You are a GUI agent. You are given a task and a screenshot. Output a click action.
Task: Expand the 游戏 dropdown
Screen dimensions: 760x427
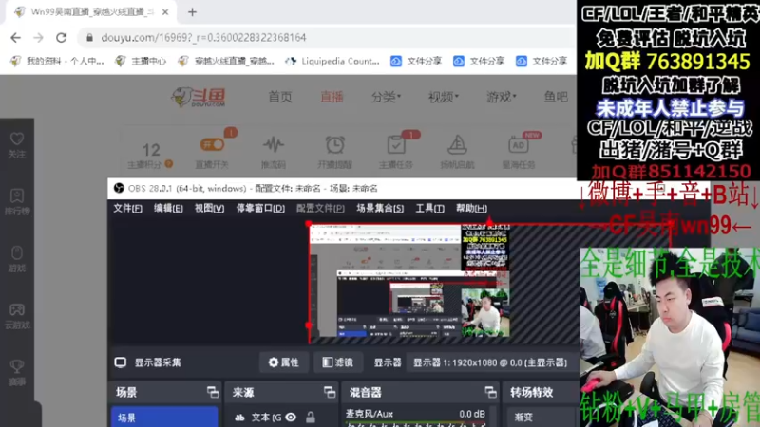point(502,97)
